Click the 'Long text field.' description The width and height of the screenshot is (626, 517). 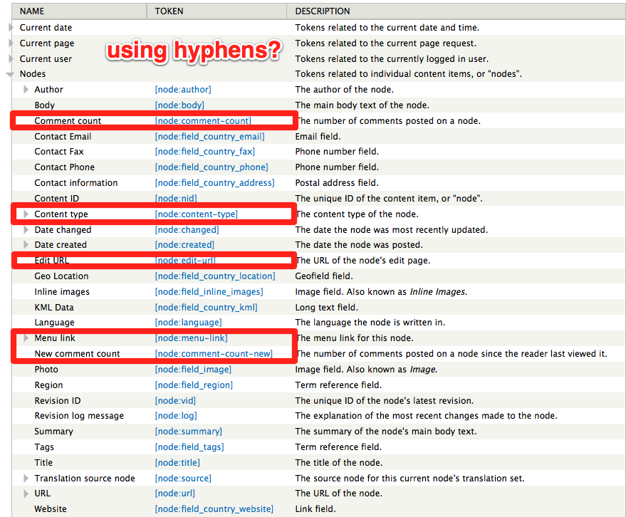pyautogui.click(x=327, y=308)
